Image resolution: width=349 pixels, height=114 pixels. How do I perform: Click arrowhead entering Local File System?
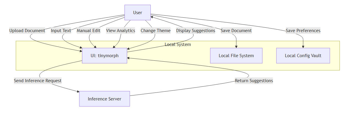point(236,47)
